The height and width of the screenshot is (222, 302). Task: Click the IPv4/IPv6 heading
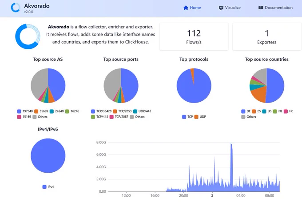tap(48, 129)
